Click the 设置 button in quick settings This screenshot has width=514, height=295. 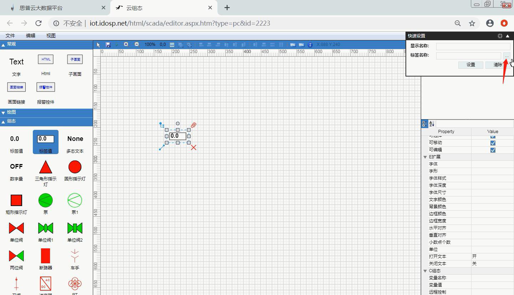[x=470, y=65]
